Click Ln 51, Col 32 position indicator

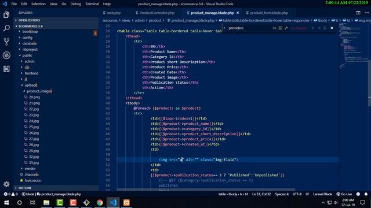(261, 194)
